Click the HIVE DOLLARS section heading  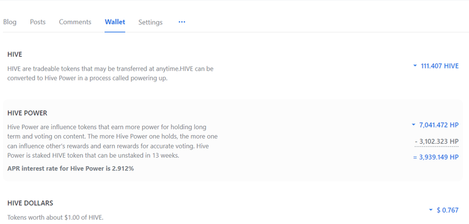pyautogui.click(x=30, y=203)
